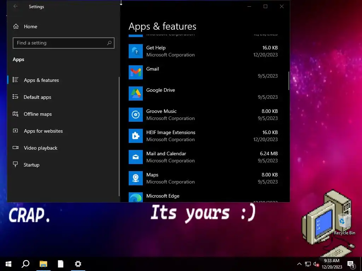362x271 pixels.
Task: Open the notification center icon
Action: [x=351, y=264]
